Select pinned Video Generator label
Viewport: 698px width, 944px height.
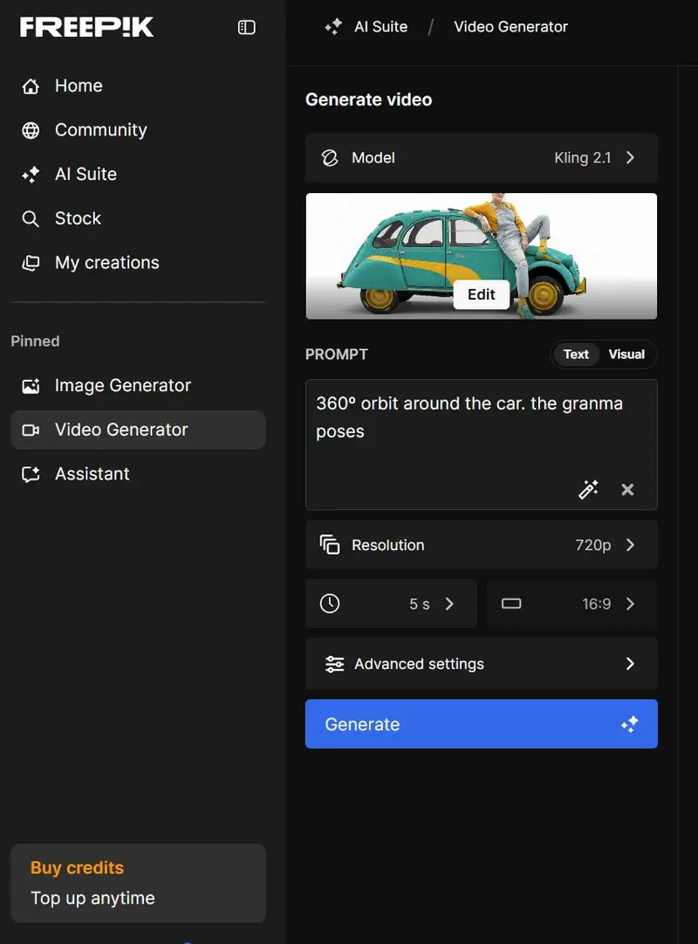[121, 430]
